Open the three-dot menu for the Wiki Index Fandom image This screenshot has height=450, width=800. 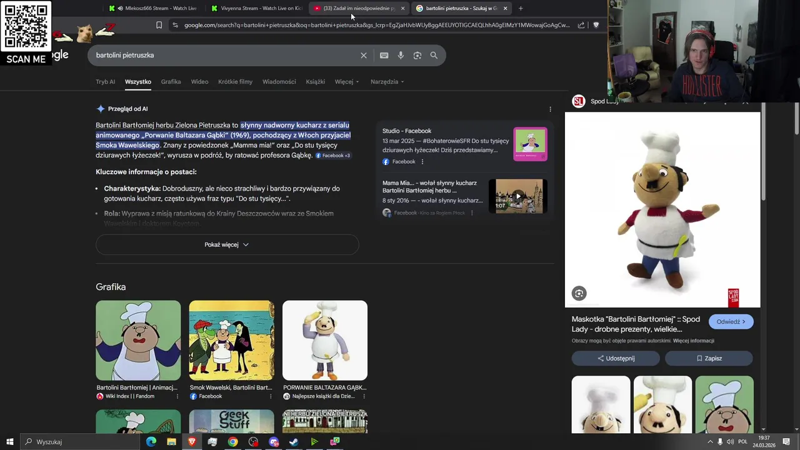tap(177, 396)
